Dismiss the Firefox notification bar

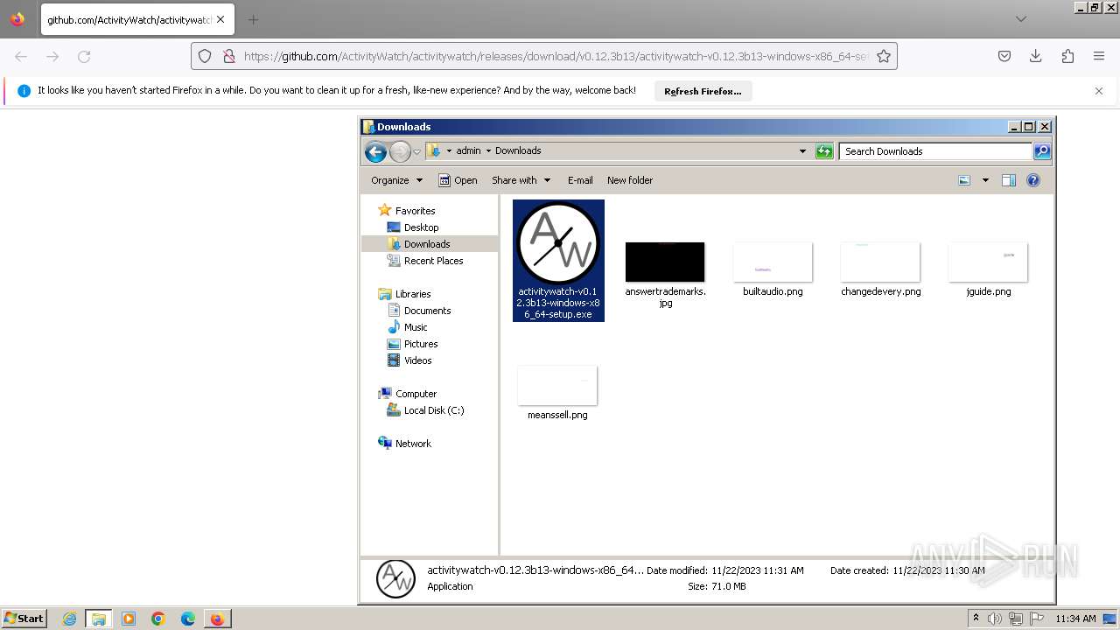[x=1099, y=91]
